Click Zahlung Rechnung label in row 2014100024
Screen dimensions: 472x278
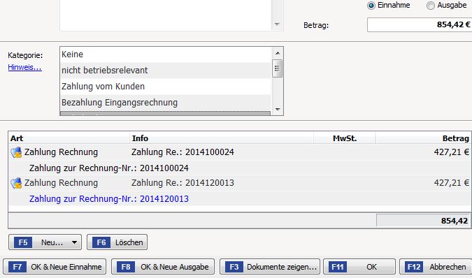[61, 152]
